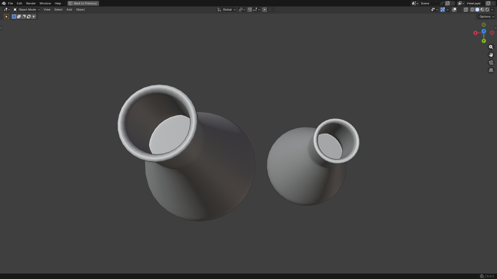Click the Blender logo icon
This screenshot has height=279, width=497.
(4, 3)
